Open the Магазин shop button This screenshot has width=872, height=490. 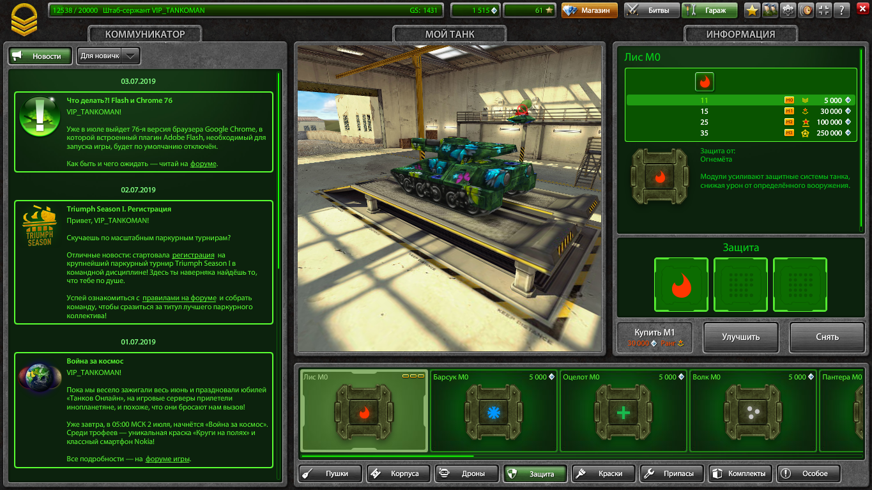pyautogui.click(x=590, y=10)
